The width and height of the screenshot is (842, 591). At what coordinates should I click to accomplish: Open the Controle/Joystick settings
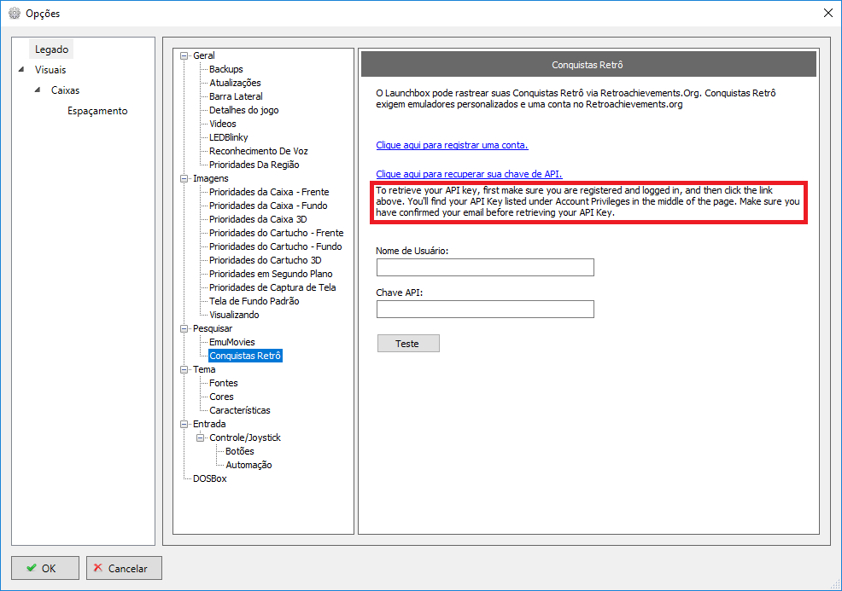(x=245, y=438)
